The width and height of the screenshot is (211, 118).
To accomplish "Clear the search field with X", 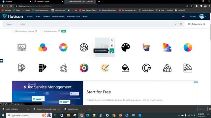I will (176, 24).
